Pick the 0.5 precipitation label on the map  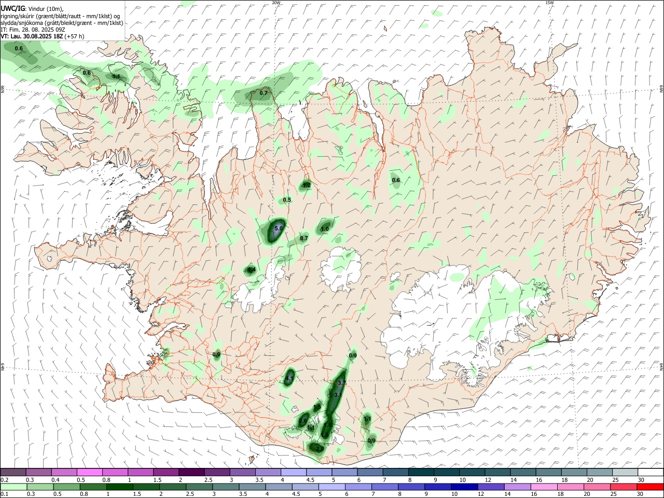[287, 200]
